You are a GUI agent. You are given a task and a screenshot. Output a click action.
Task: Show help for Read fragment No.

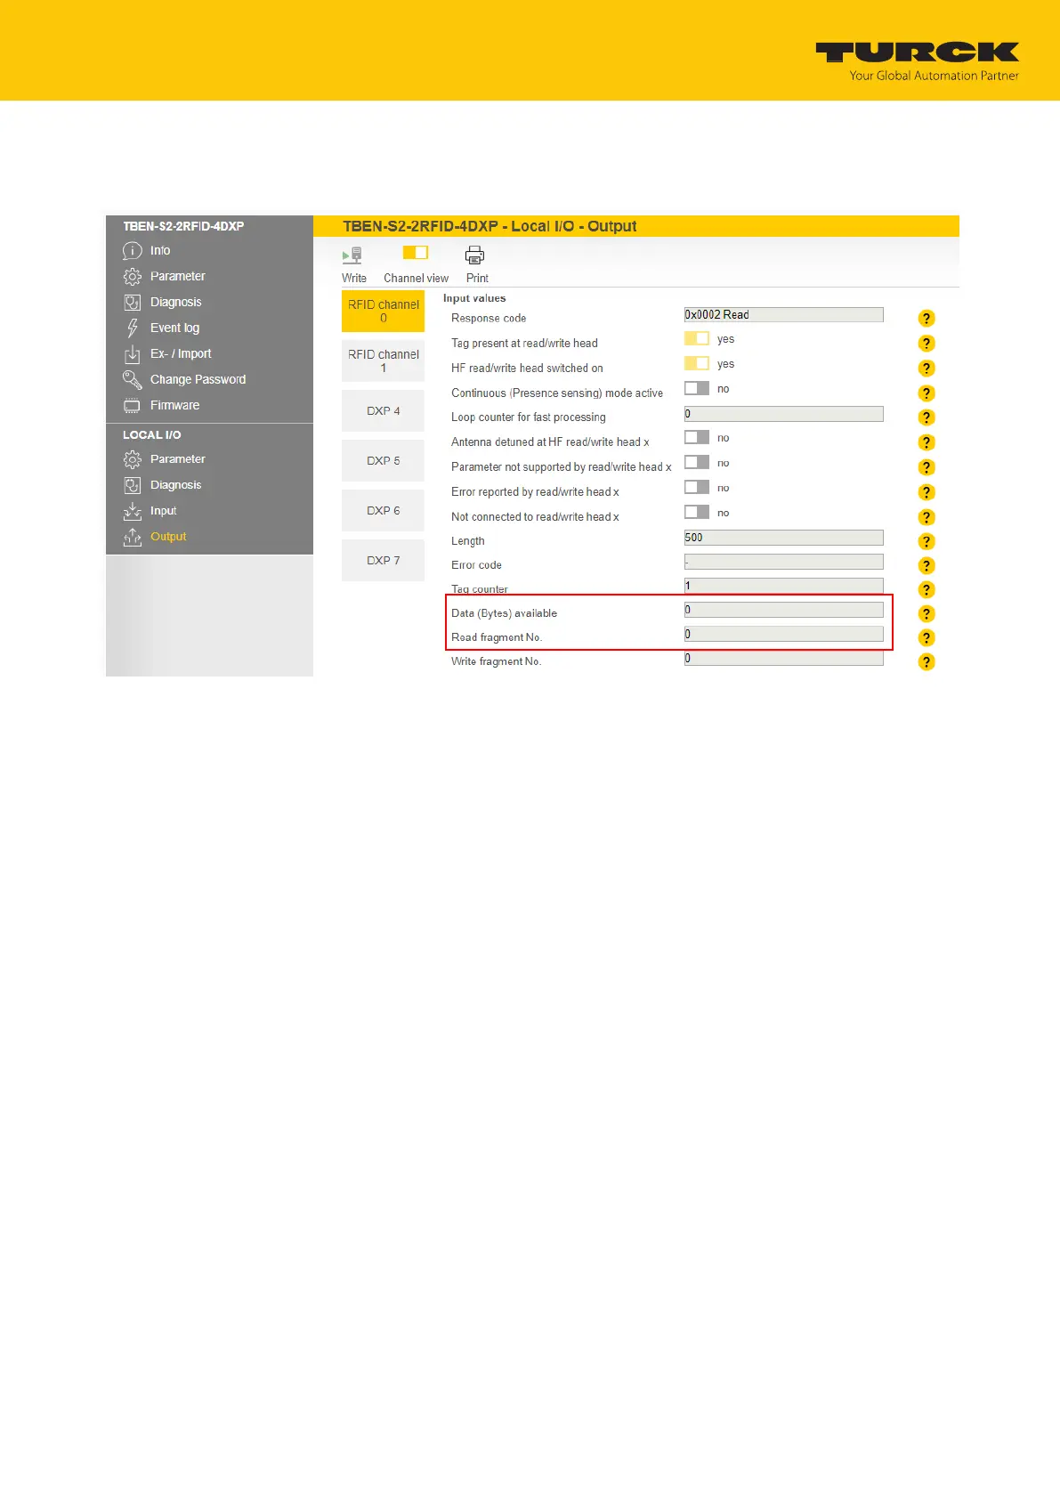pyautogui.click(x=926, y=637)
